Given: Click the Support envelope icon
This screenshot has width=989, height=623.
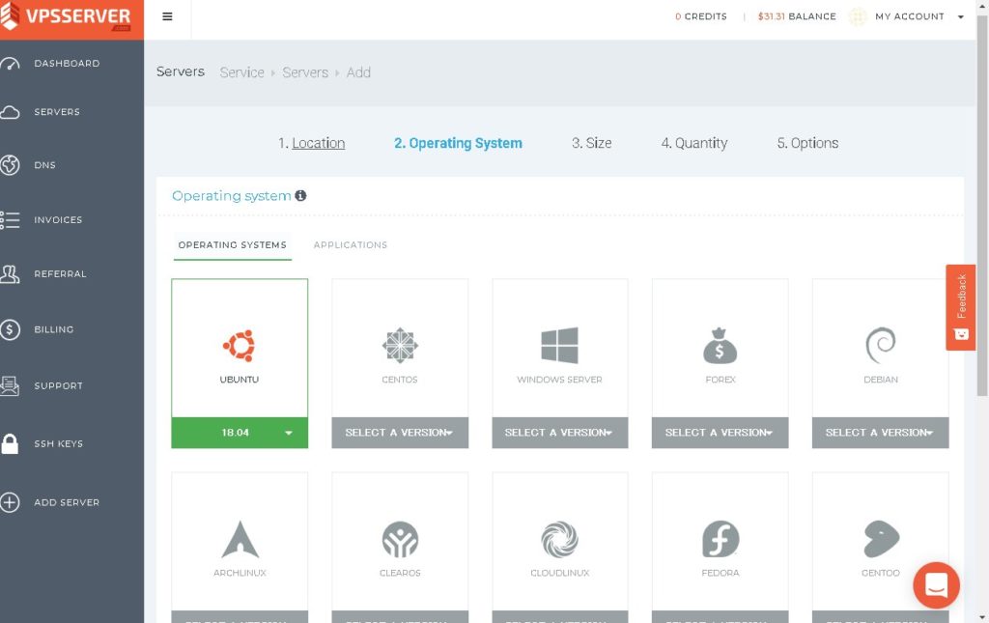Looking at the screenshot, I should (10, 385).
